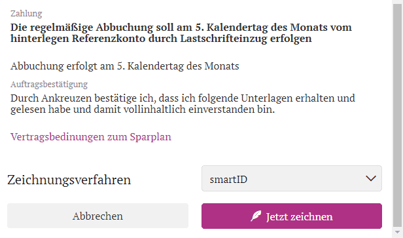Click the line 'gelesen habe und damit vollinhaltlich'
The height and width of the screenshot is (238, 403).
pos(143,109)
